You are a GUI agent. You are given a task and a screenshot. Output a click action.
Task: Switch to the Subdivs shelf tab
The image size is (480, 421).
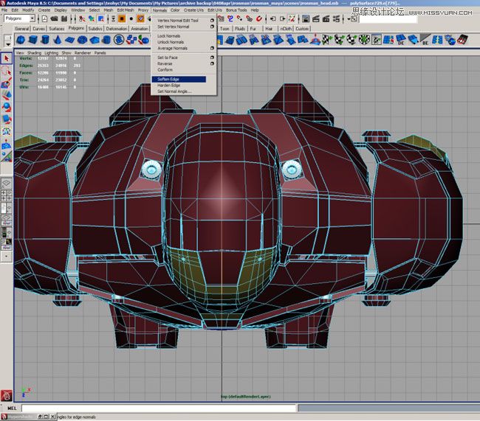click(95, 28)
